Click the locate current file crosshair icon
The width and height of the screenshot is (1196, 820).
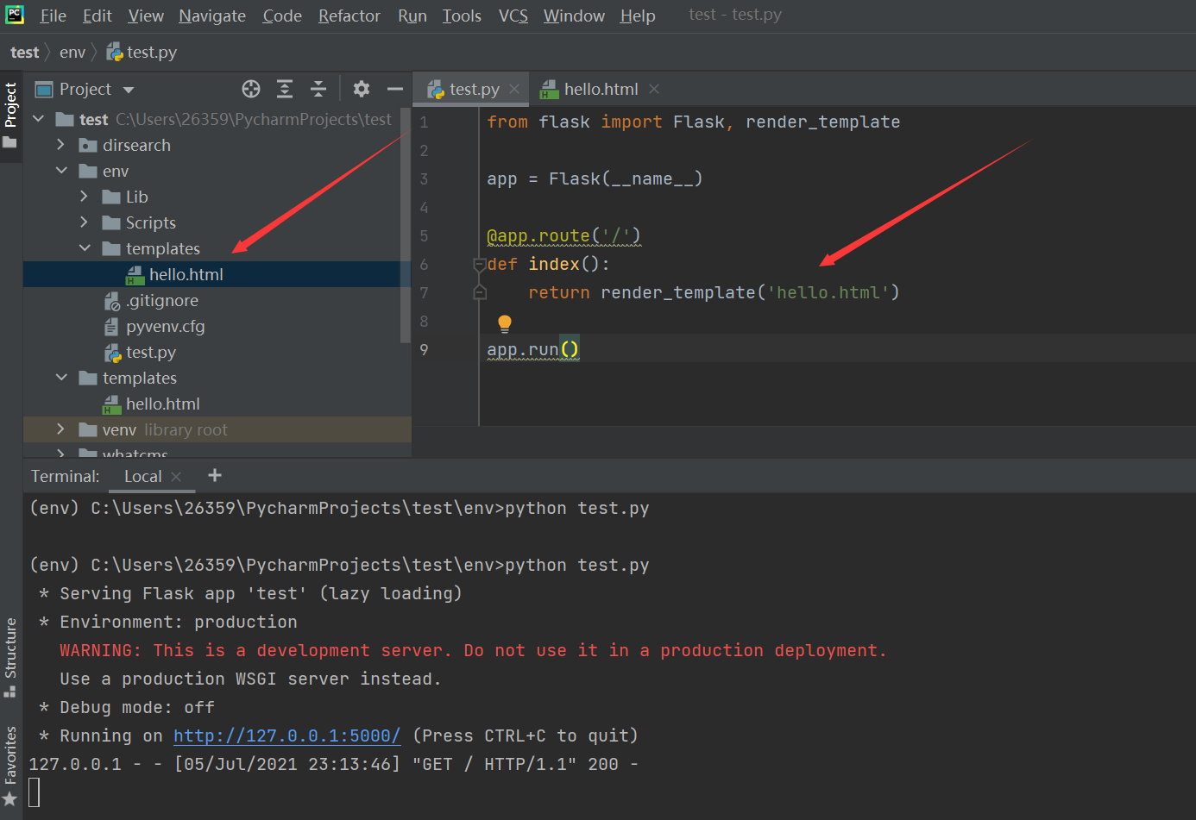click(x=251, y=89)
